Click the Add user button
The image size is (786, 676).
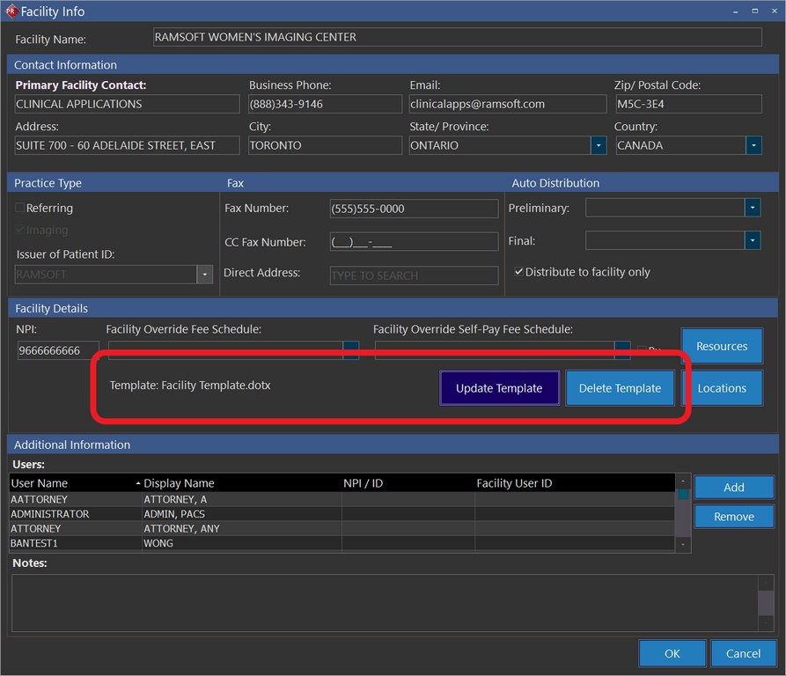[733, 487]
